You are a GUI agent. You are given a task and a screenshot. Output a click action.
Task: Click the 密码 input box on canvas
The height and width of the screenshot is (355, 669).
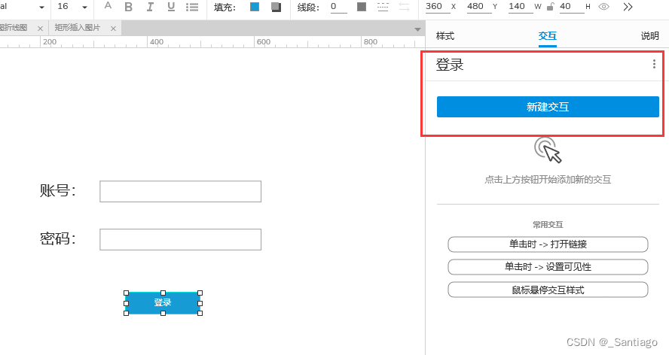(x=181, y=239)
